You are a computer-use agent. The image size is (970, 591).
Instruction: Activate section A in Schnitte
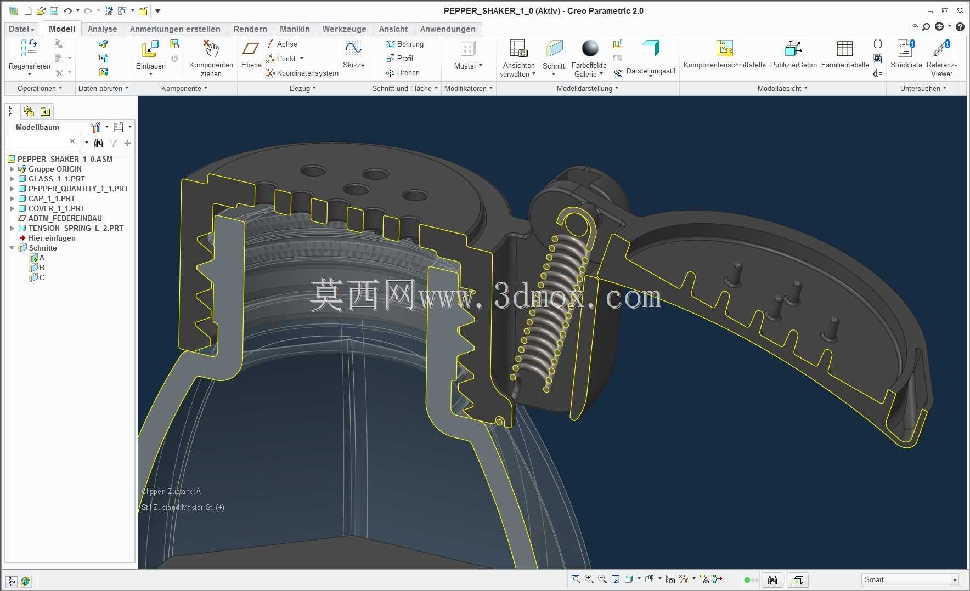37,258
